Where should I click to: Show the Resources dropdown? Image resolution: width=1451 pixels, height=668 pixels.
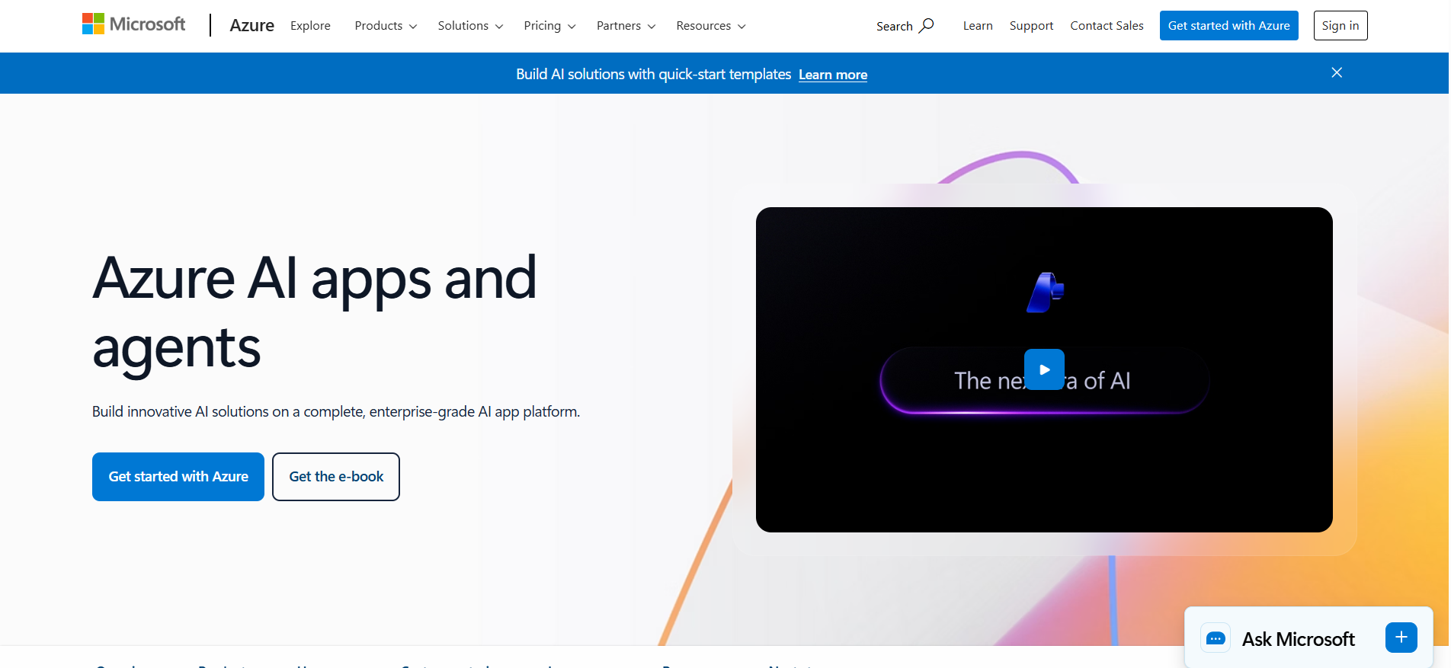[x=710, y=26]
